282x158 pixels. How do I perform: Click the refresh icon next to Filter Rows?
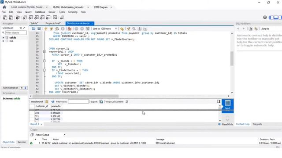point(53,101)
